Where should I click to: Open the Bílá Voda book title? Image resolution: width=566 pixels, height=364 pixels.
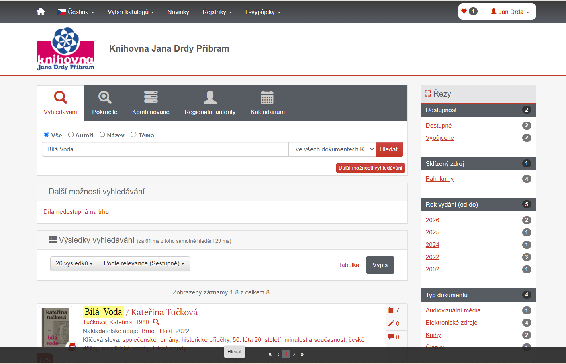click(104, 312)
